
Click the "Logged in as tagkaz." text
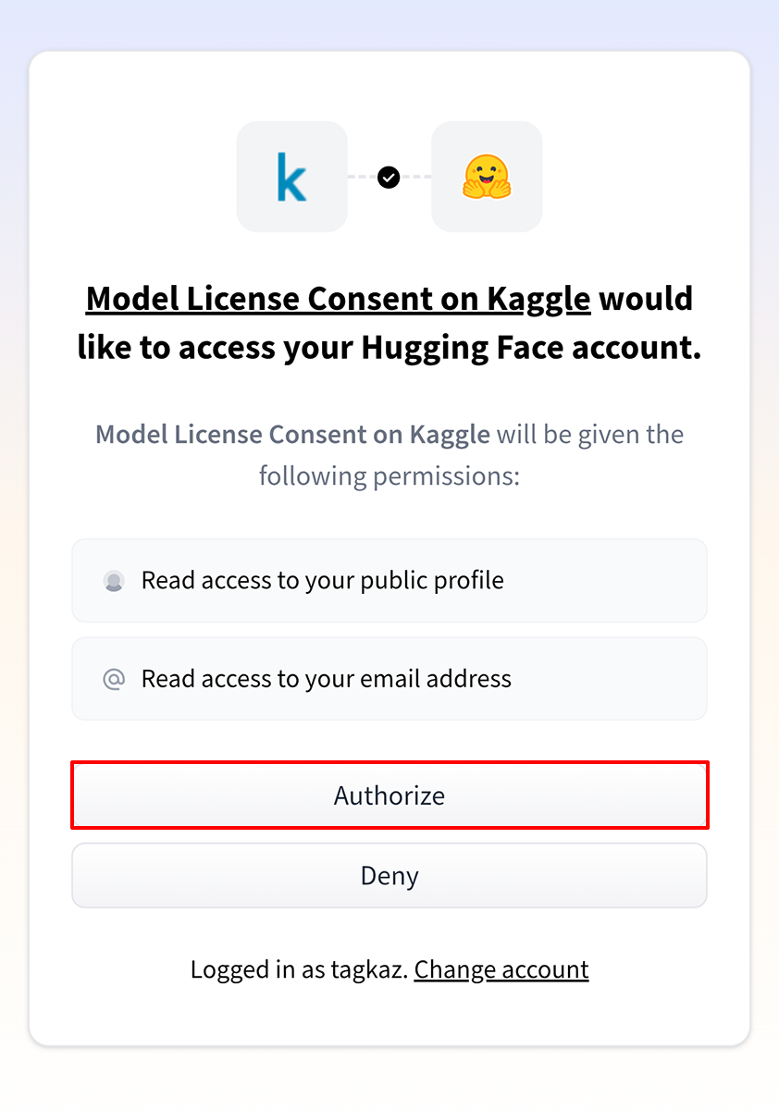(299, 969)
